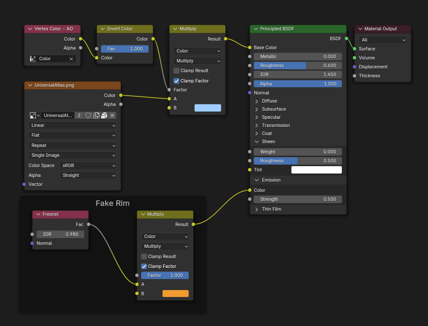Click the Roughness 0.600 slider
Screen dimensions: 428x326
[298, 66]
